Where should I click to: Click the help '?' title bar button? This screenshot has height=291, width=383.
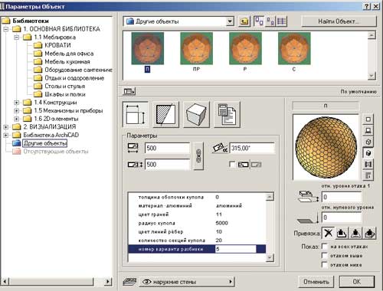[x=366, y=6]
